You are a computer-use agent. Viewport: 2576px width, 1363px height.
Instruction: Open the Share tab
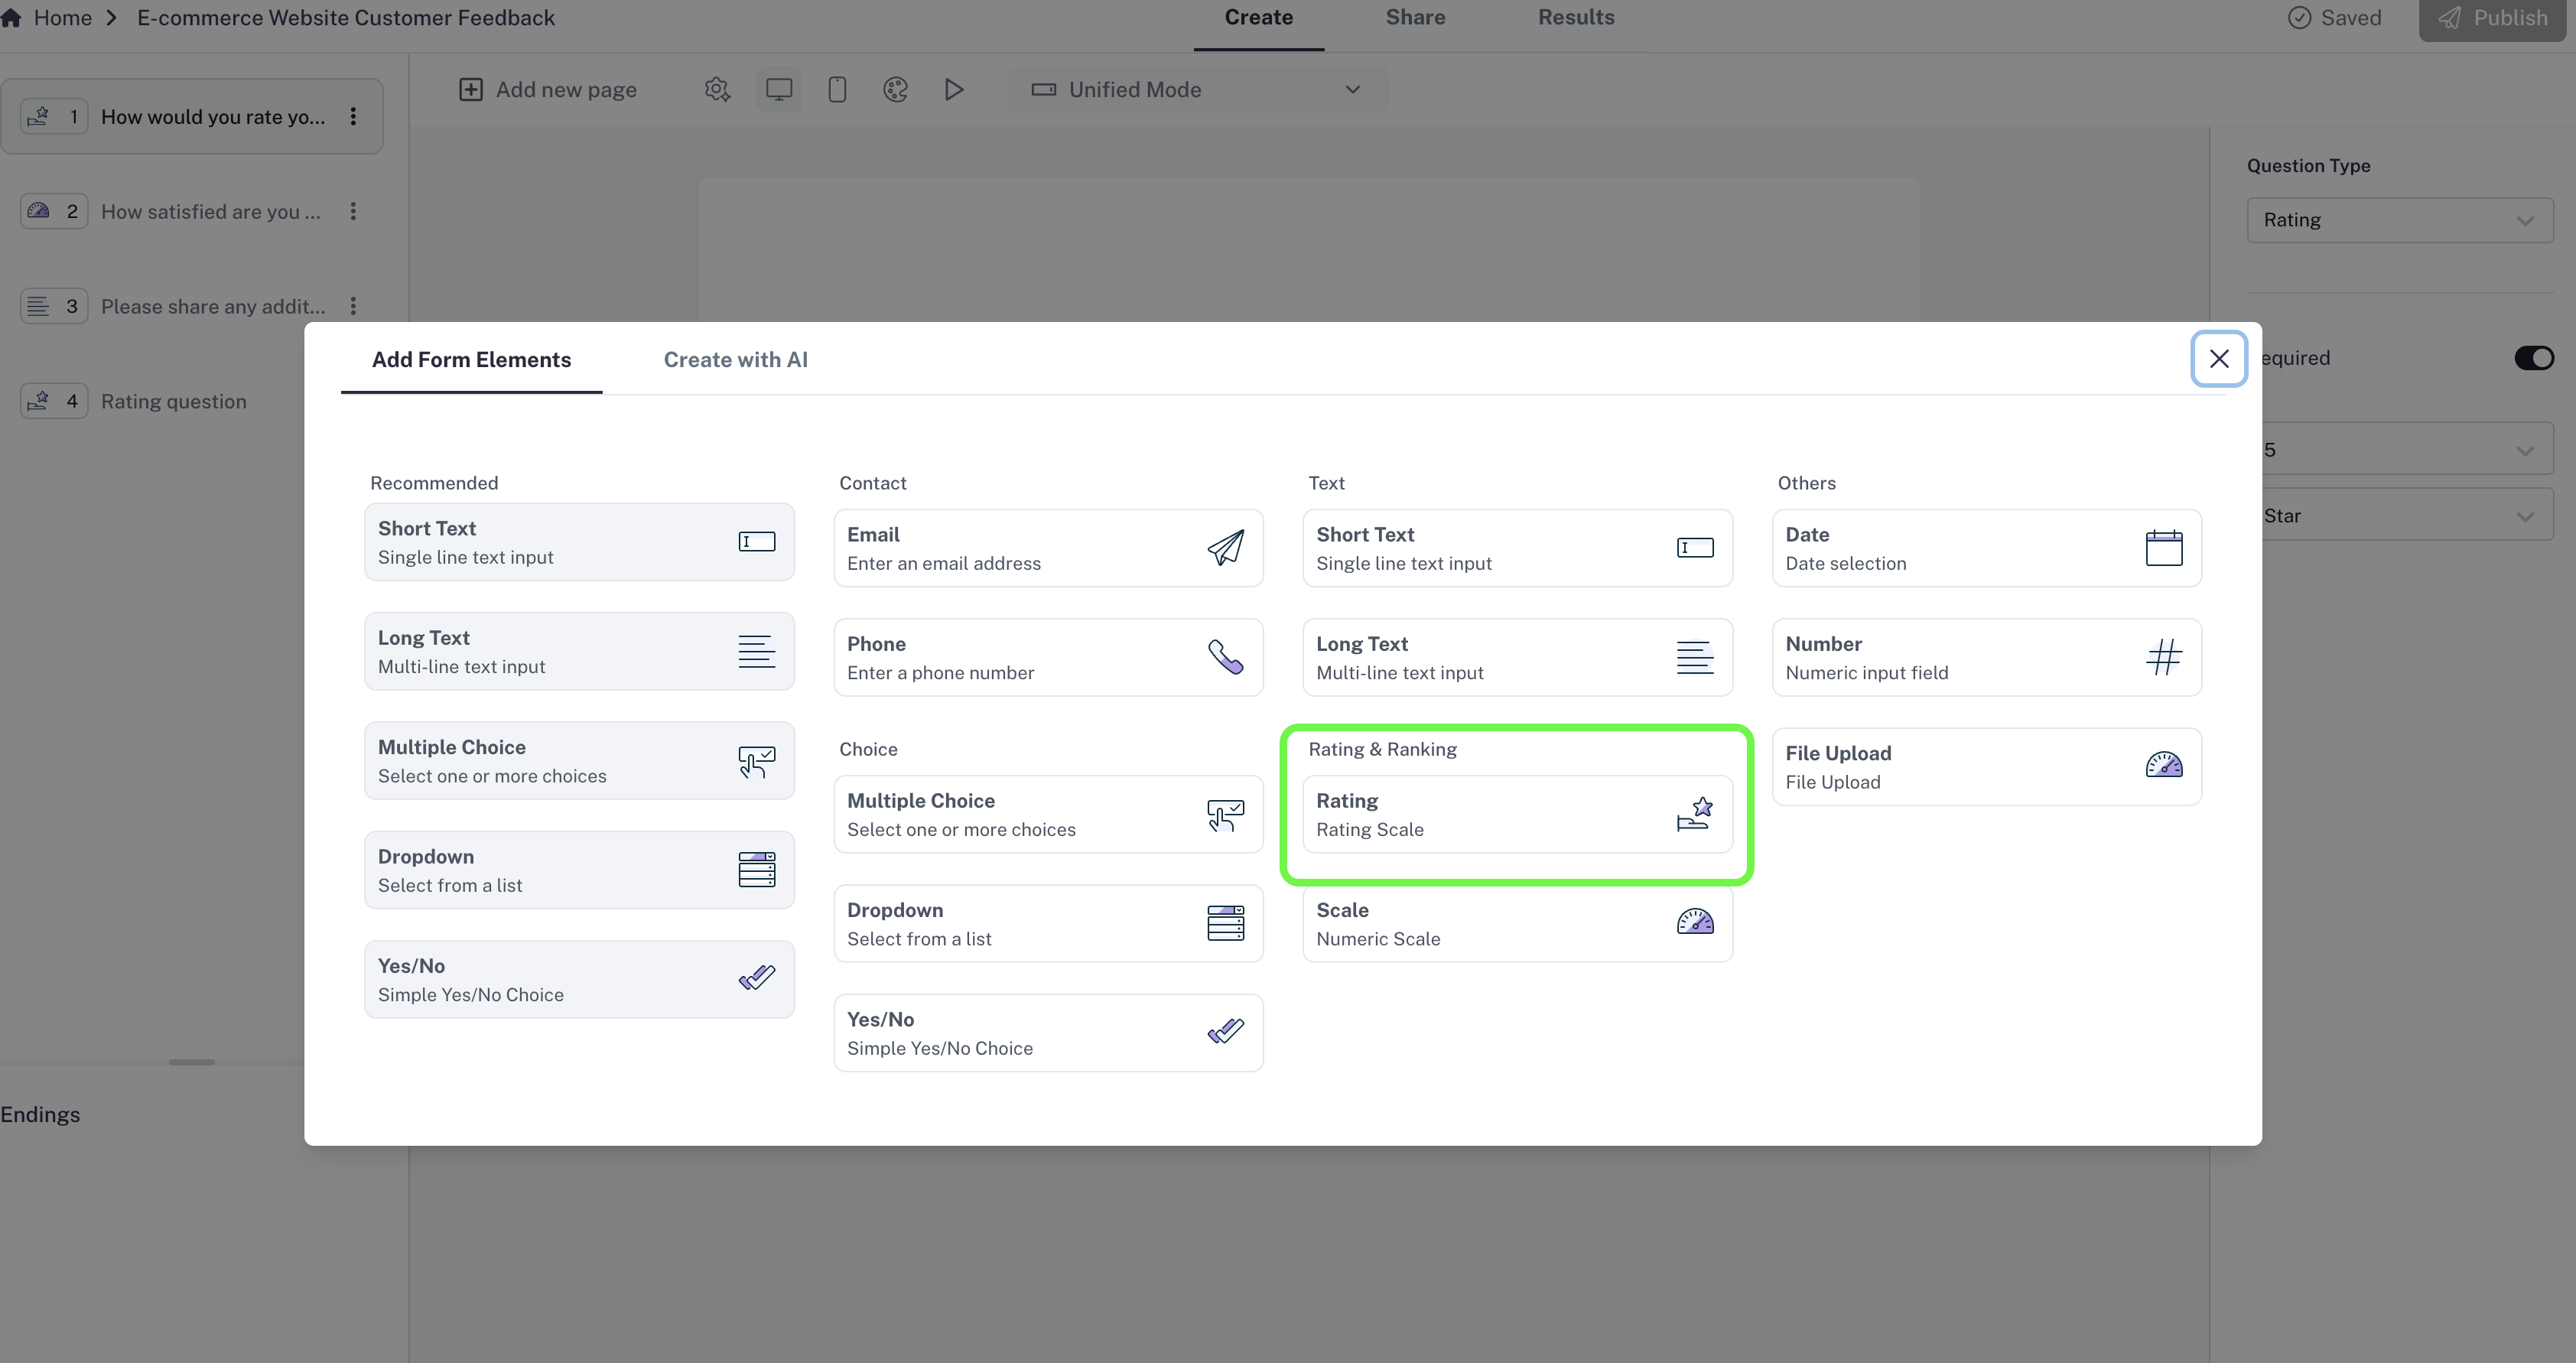(1414, 18)
